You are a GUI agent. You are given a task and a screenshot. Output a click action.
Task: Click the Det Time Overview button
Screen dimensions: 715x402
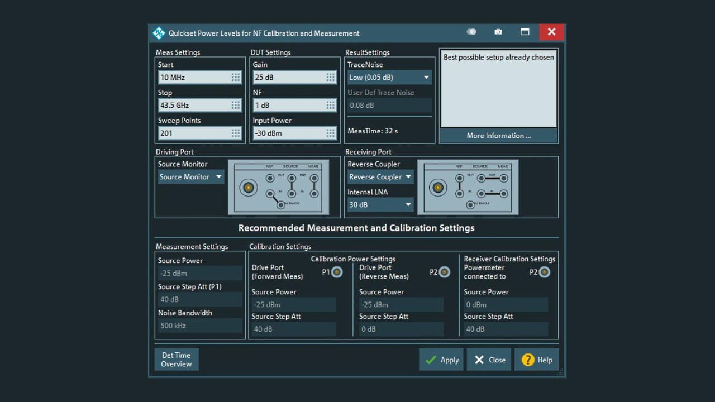177,360
